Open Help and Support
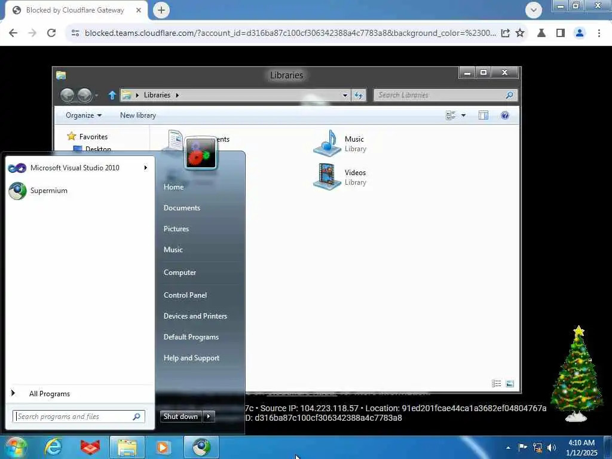 tap(191, 358)
